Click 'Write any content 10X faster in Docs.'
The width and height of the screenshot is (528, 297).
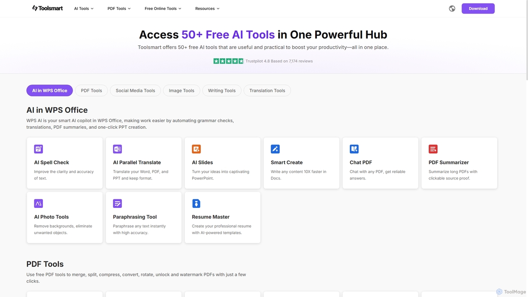point(299,175)
